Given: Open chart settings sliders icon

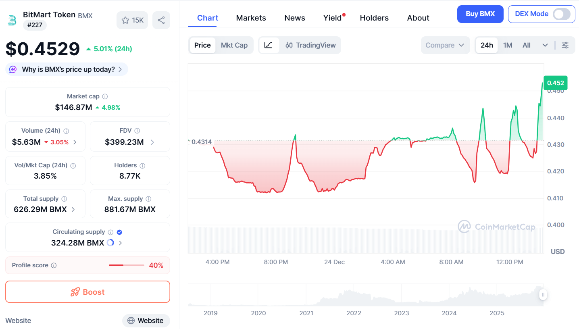Looking at the screenshot, I should (565, 45).
